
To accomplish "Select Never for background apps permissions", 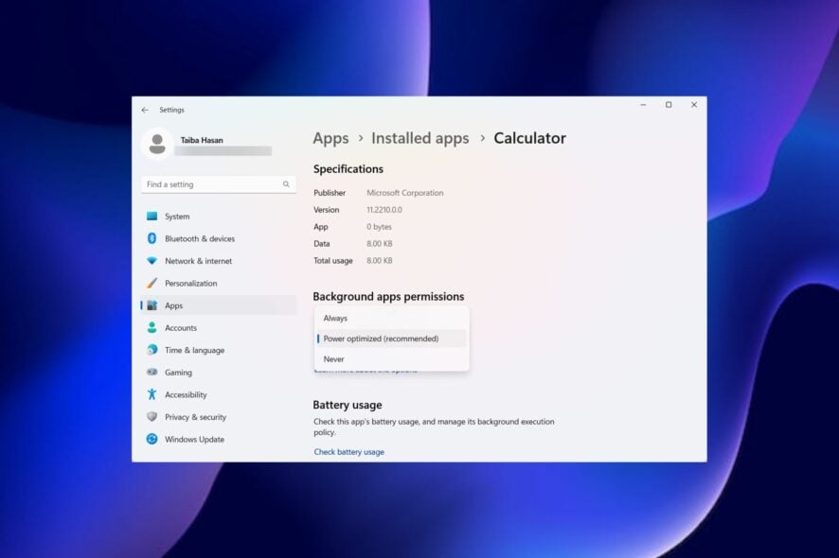I will (x=333, y=358).
